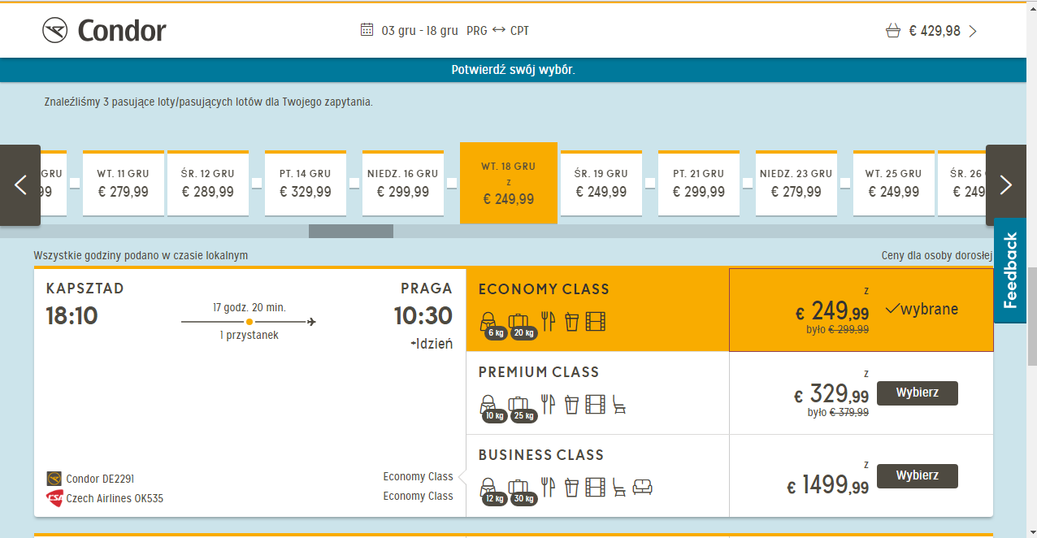Open the shopping basket icon
1037x538 pixels.
892,31
